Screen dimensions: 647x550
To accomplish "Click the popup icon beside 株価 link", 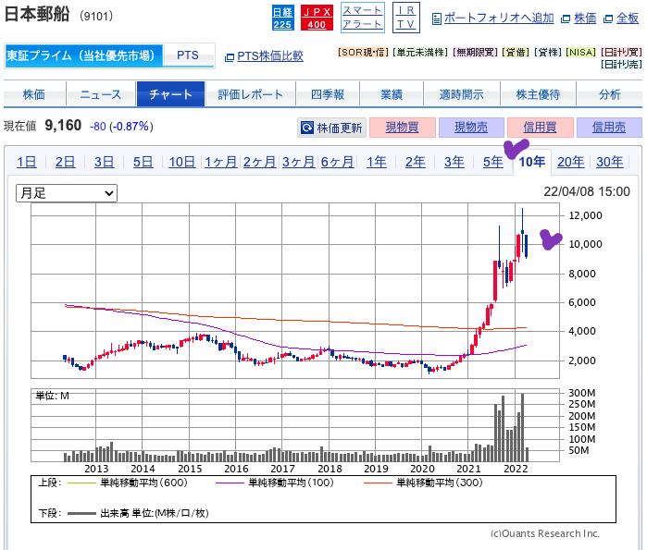I will (566, 19).
